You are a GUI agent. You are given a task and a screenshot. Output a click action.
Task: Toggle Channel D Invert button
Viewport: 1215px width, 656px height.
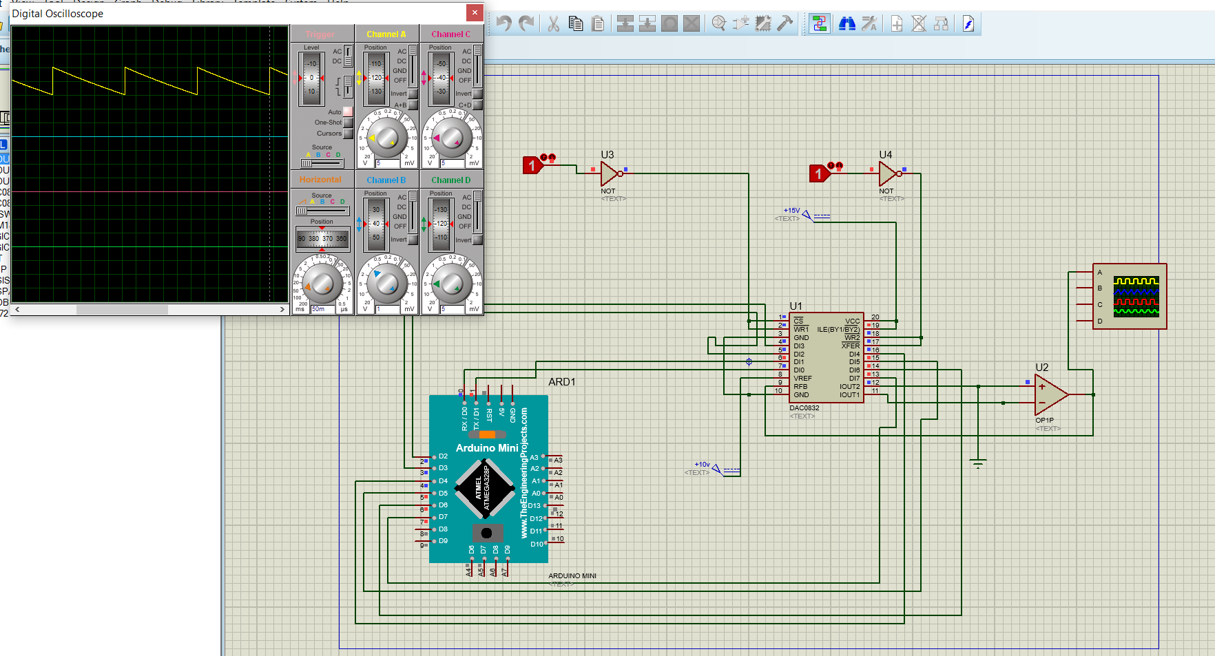coord(477,240)
